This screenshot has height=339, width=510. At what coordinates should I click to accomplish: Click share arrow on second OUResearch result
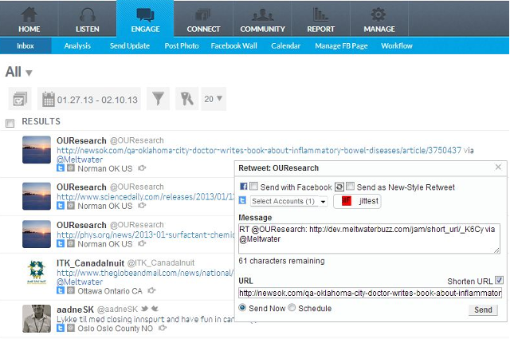point(142,206)
